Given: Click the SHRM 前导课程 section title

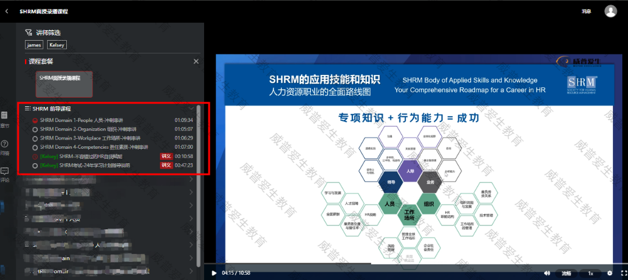Looking at the screenshot, I should click(x=52, y=109).
